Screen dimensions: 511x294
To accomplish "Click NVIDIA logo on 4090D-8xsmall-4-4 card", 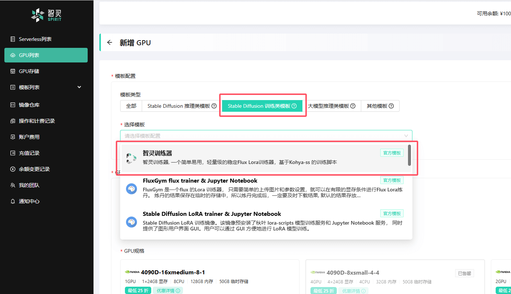I will tap(318, 272).
